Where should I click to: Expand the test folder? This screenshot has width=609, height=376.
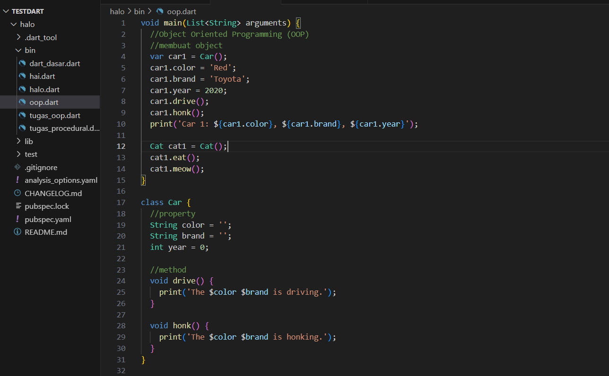(18, 154)
